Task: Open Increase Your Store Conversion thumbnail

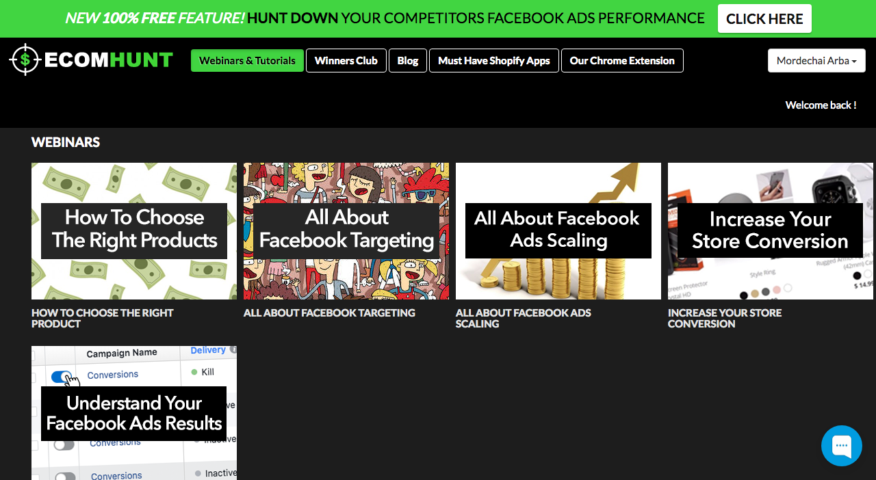Action: tap(771, 231)
